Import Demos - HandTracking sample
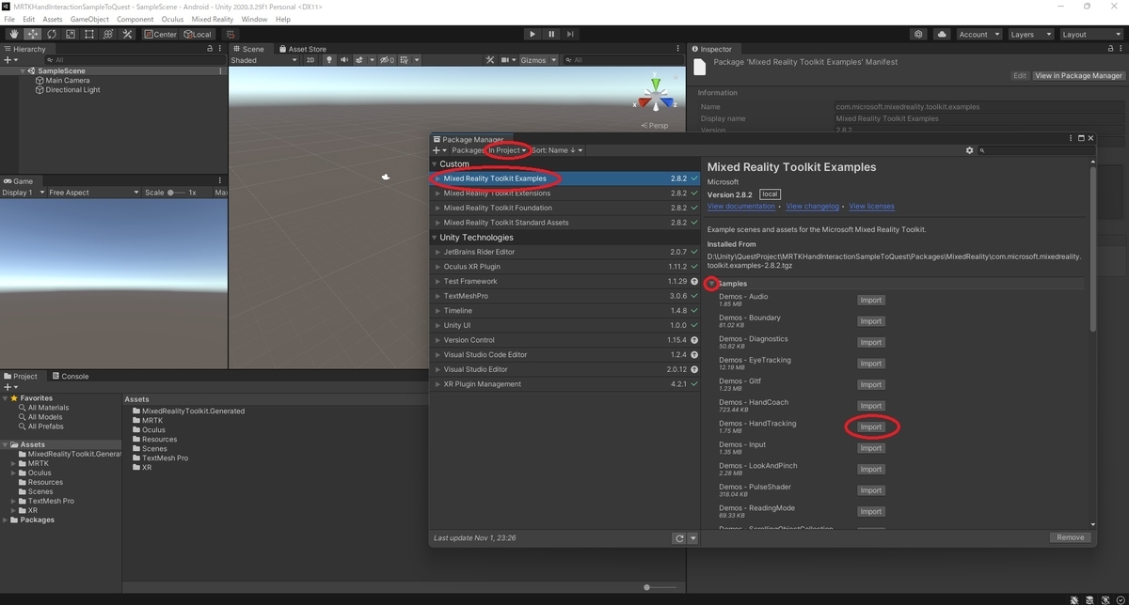Viewport: 1129px width, 605px height. (x=871, y=427)
